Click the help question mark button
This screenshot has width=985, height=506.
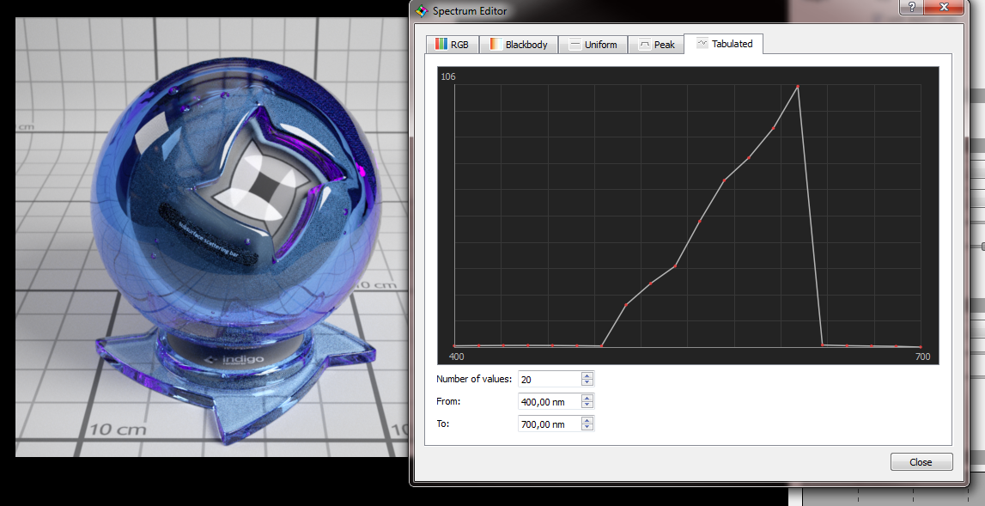coord(909,8)
